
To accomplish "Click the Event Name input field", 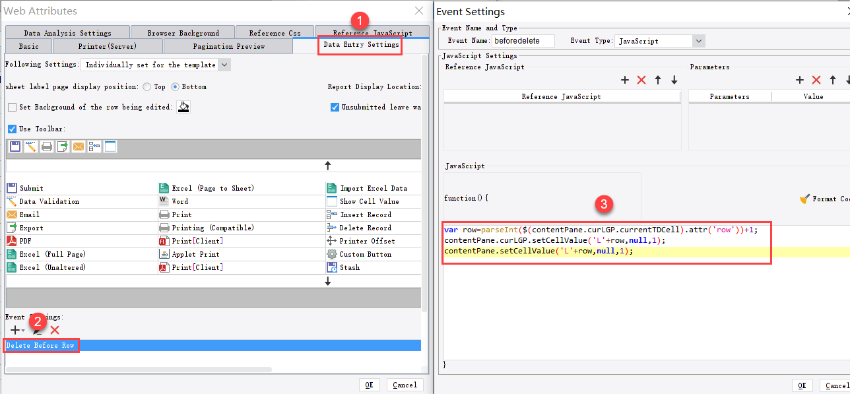I will [524, 40].
